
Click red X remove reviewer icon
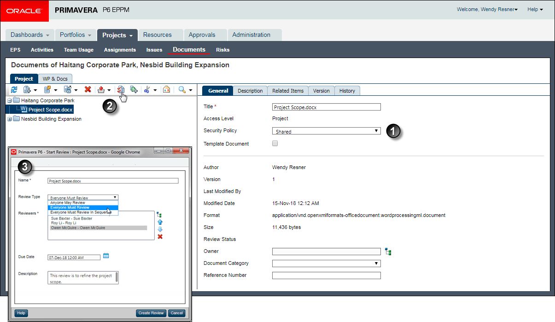(x=160, y=237)
